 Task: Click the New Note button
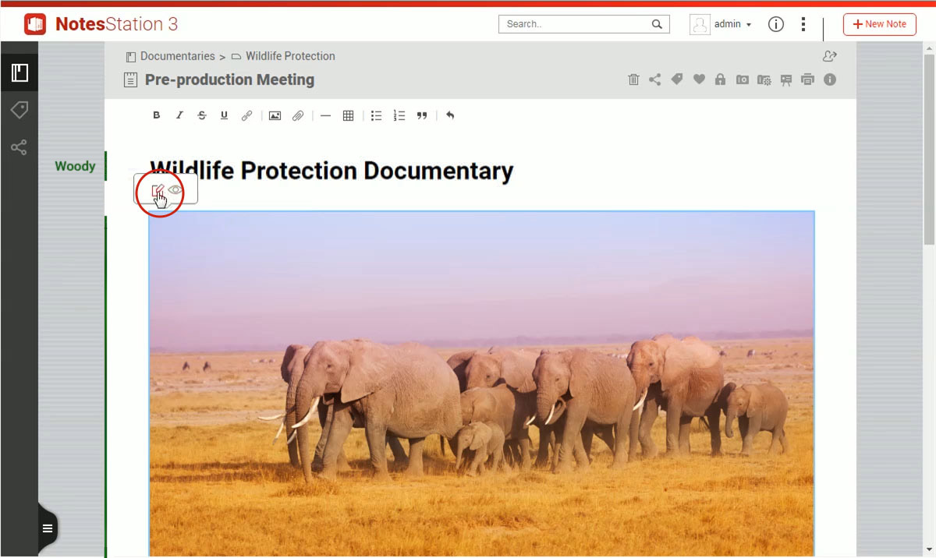(879, 24)
